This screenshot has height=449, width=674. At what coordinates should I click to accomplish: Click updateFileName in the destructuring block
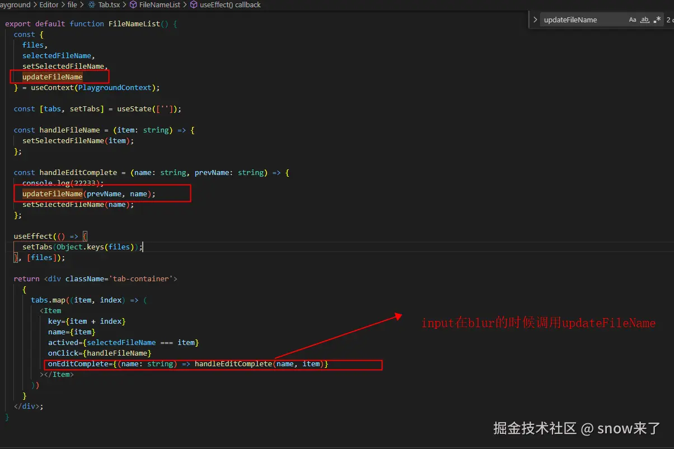point(53,77)
